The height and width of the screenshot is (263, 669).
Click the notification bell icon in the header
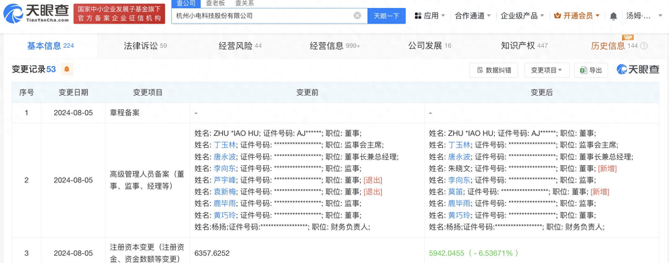pyautogui.click(x=613, y=16)
